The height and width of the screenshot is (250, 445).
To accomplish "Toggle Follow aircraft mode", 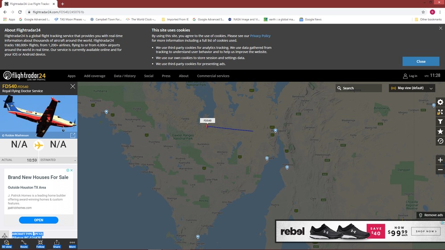I will click(x=40, y=244).
